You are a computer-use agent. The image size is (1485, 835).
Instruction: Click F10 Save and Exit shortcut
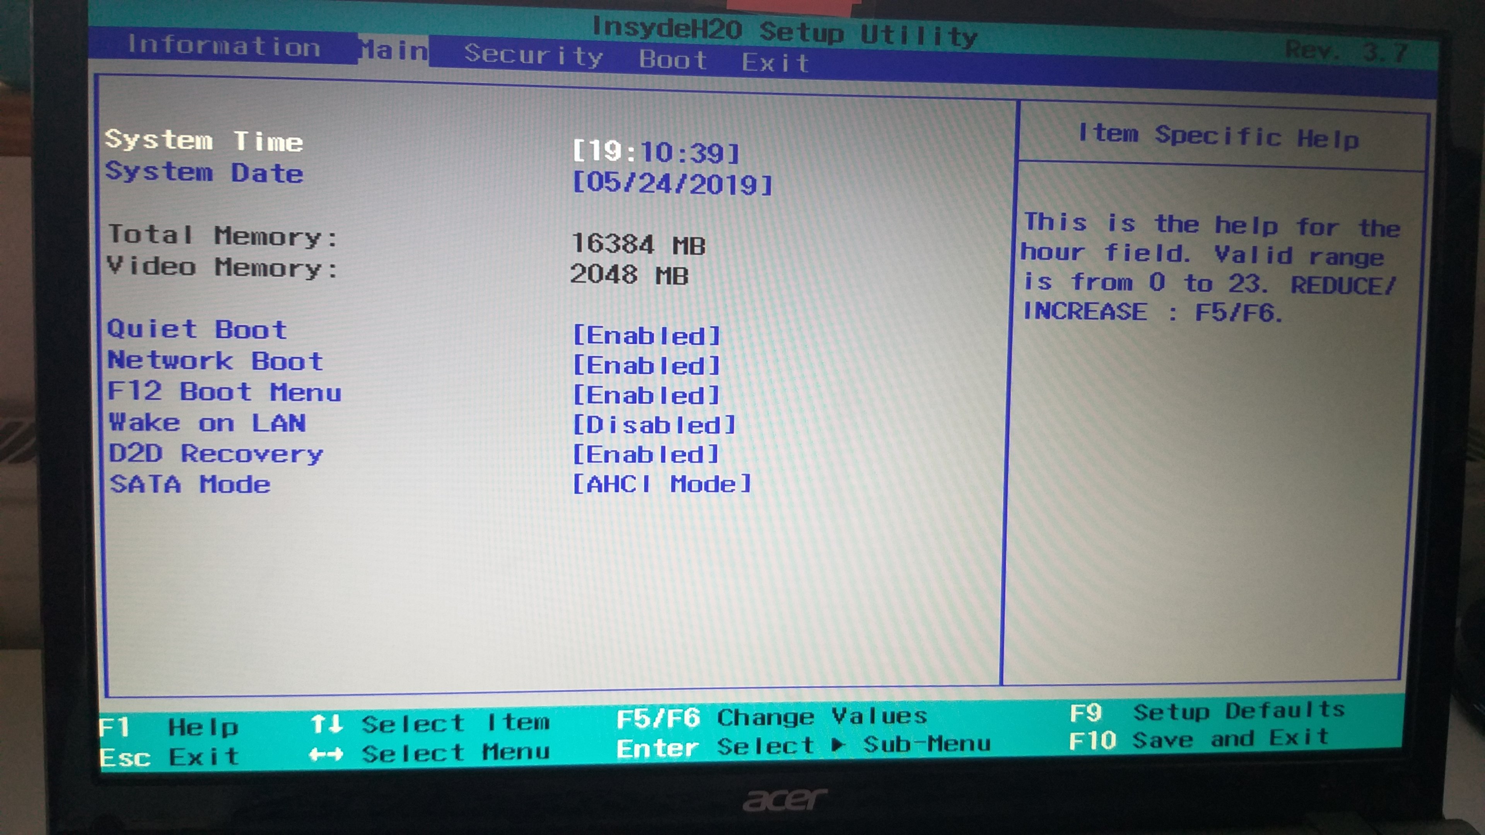[x=1198, y=740]
